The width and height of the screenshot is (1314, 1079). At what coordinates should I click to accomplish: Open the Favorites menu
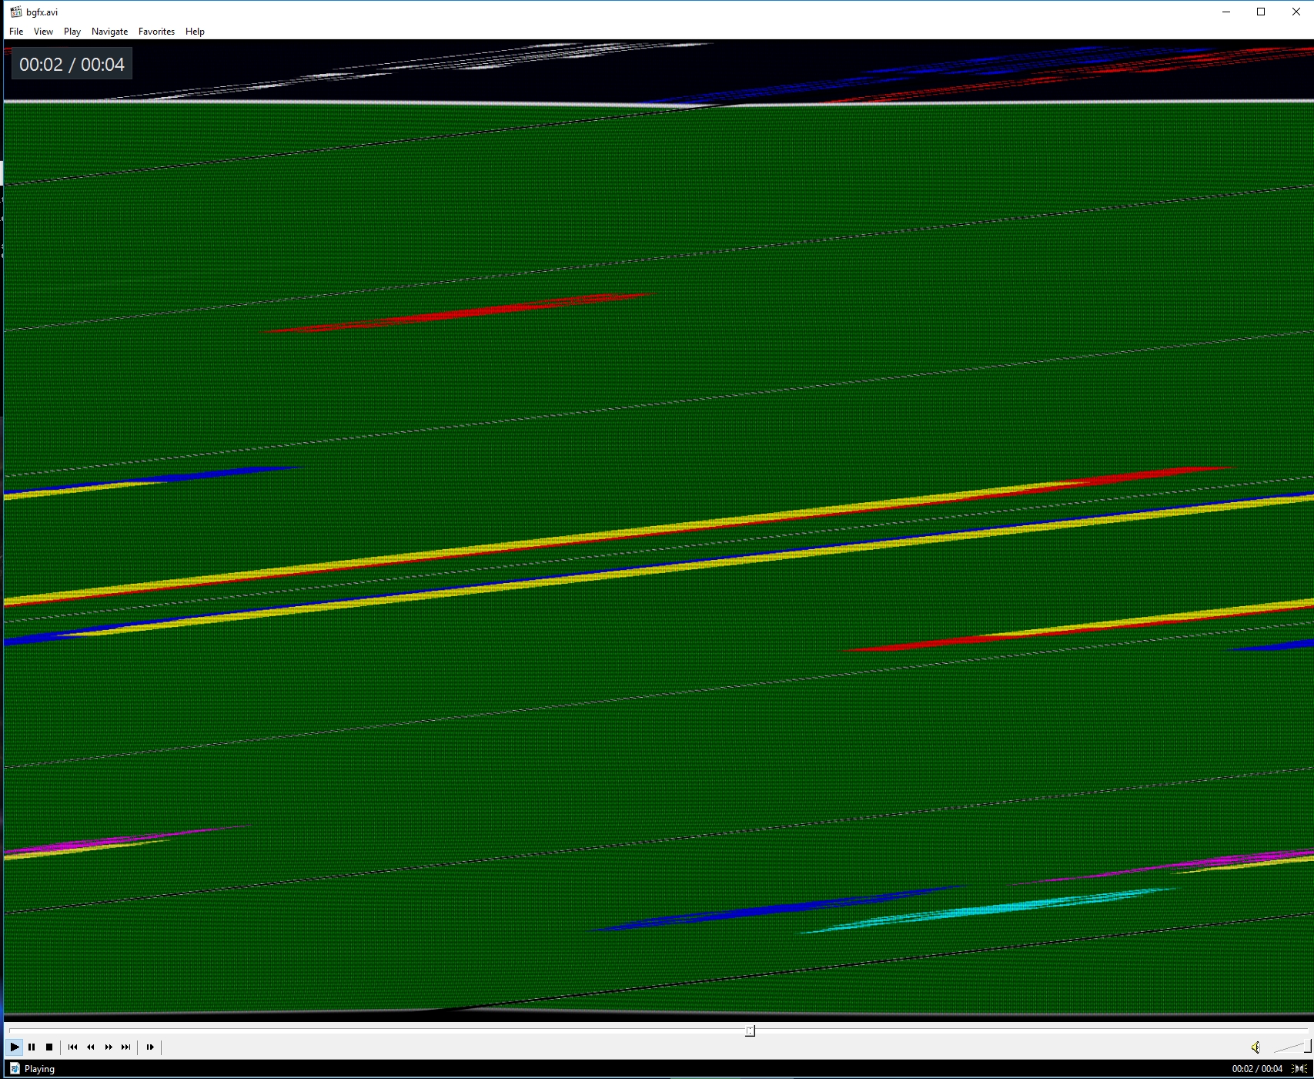click(x=156, y=32)
